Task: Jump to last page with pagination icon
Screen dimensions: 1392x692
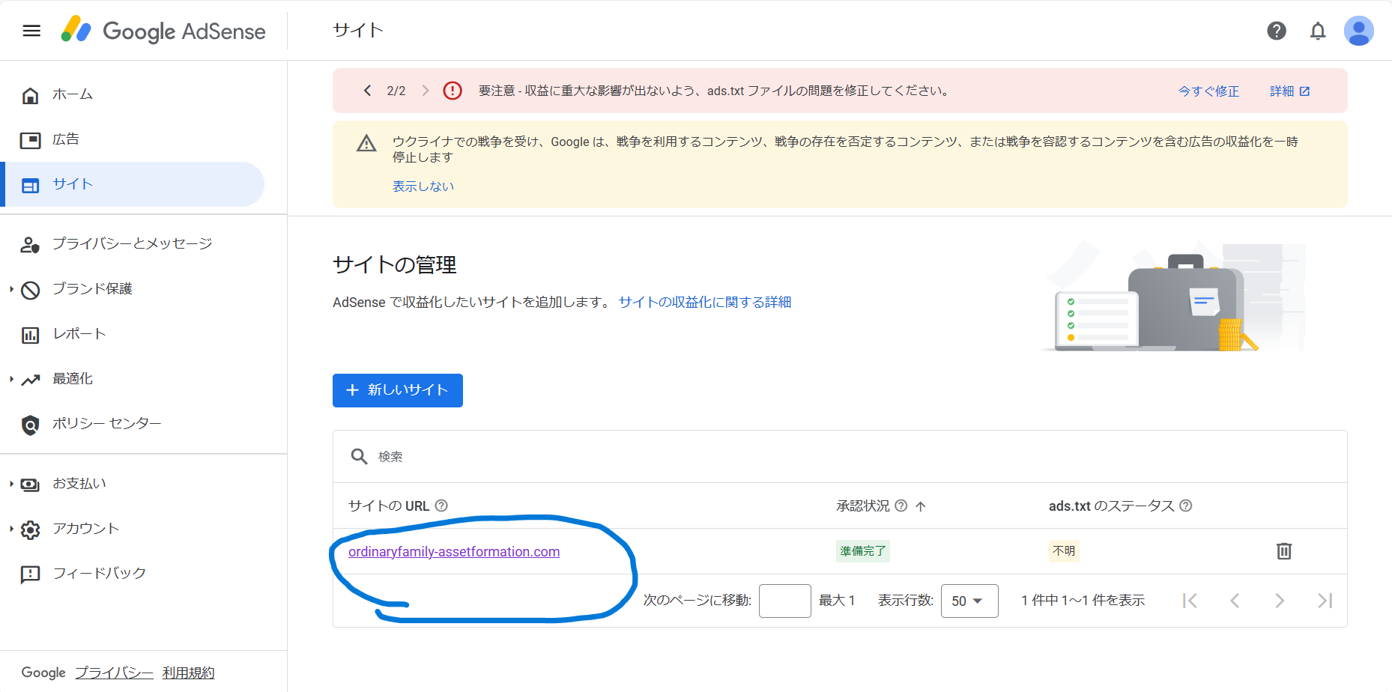Action: [x=1325, y=600]
